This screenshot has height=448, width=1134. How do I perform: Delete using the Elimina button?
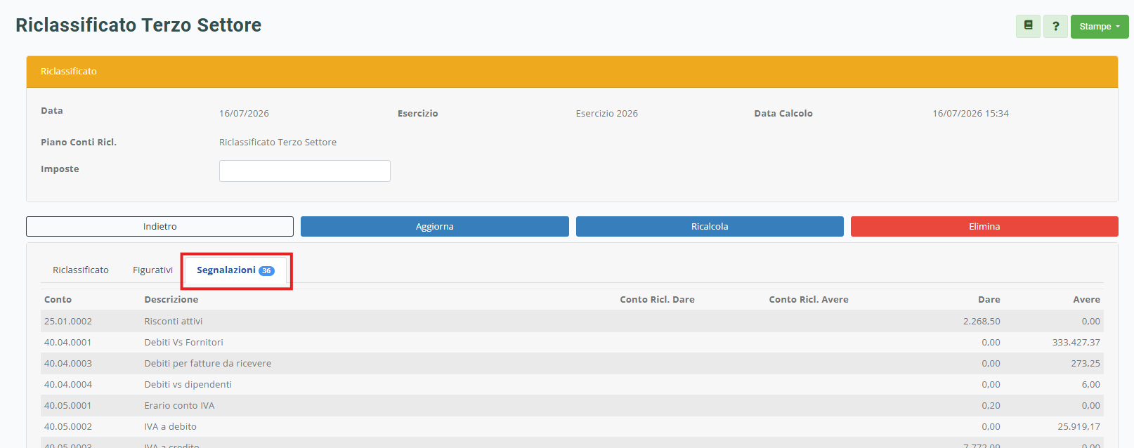point(984,226)
